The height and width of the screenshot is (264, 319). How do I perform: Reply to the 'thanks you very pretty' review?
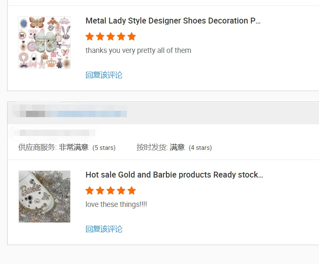(x=104, y=75)
